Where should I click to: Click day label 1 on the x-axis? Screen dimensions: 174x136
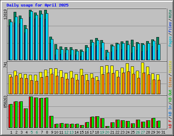click(11, 132)
